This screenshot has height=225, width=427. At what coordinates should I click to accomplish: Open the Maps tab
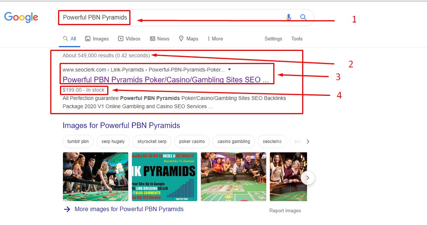189,39
